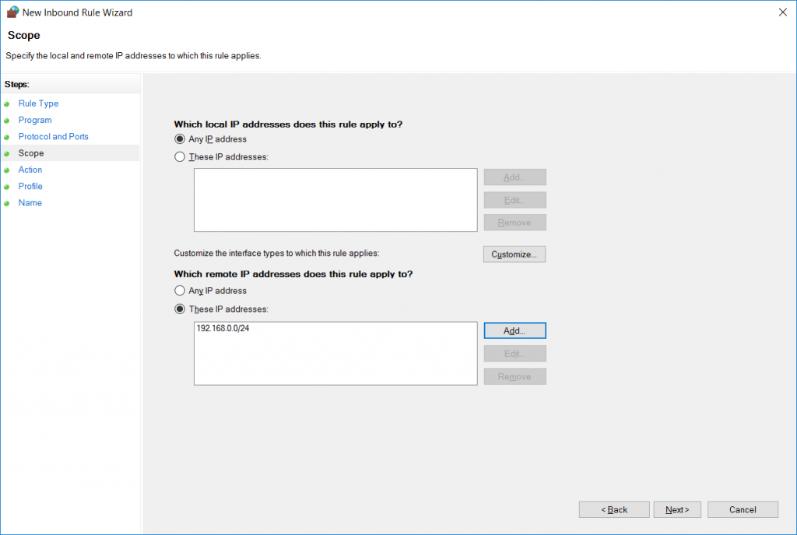Open the remote IP address Add dialog
This screenshot has width=797, height=535.
(x=514, y=330)
